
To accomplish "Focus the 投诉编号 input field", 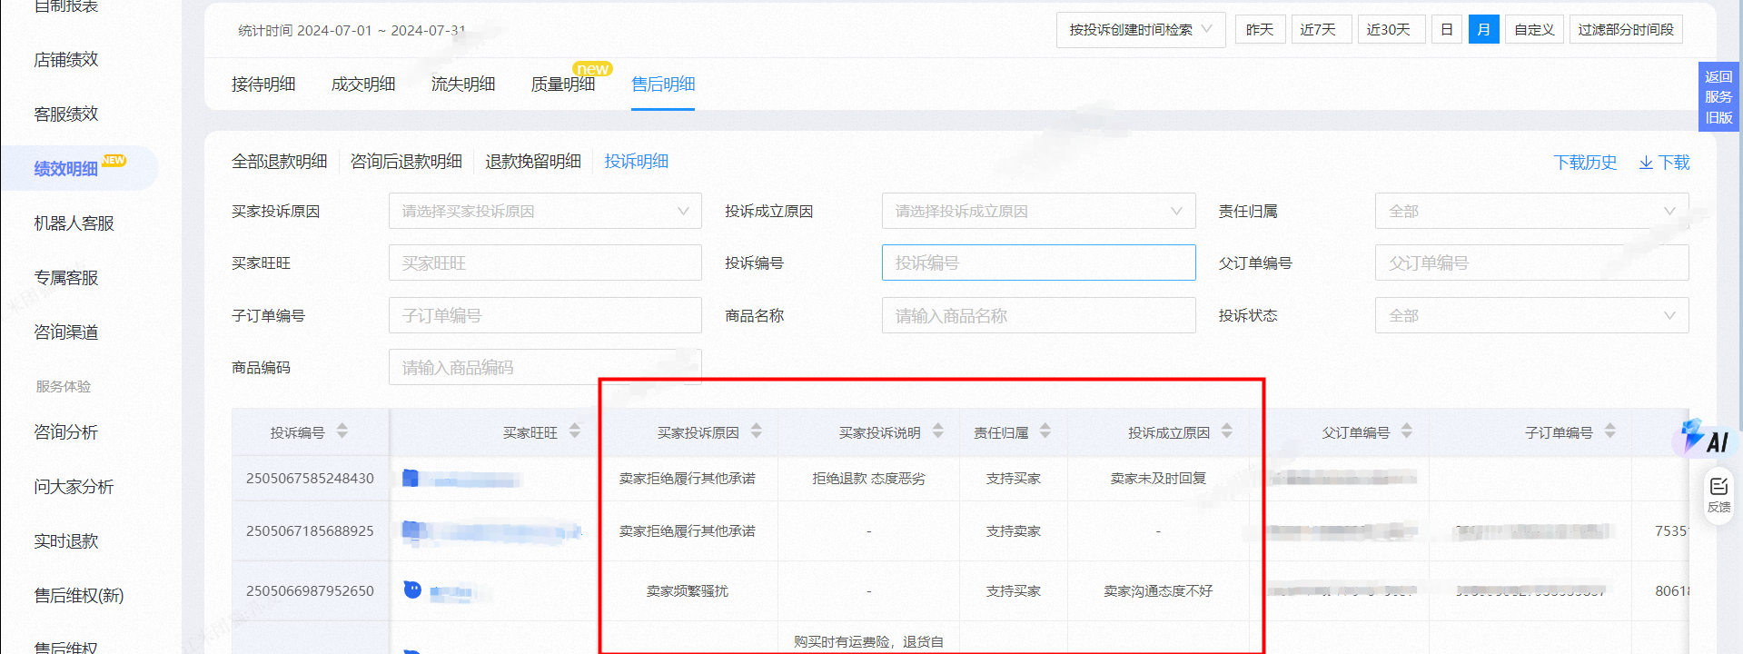I will [x=1038, y=263].
